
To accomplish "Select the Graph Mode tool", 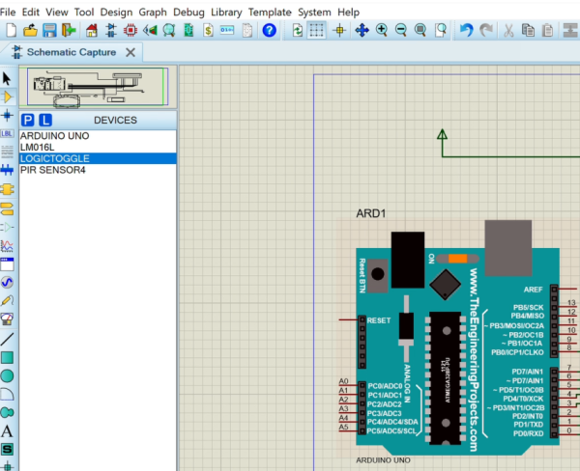I will 7,246.
